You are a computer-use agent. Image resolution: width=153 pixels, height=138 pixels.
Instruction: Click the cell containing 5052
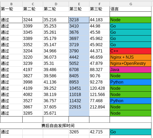(x=79, y=64)
